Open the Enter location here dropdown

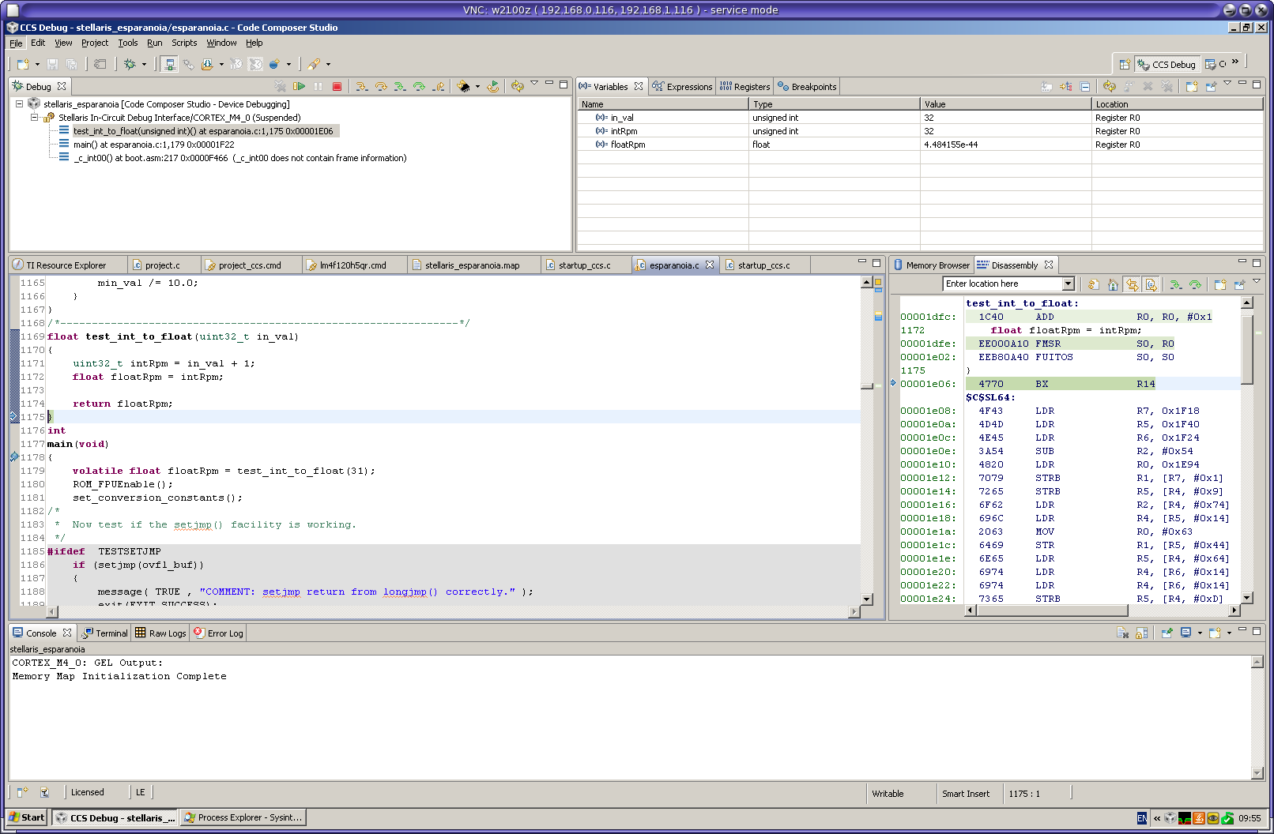pyautogui.click(x=1068, y=284)
